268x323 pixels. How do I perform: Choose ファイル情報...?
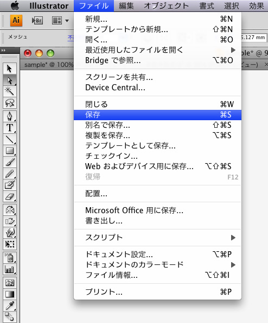pyautogui.click(x=157, y=275)
